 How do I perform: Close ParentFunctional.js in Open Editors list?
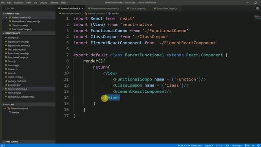pos(7,18)
